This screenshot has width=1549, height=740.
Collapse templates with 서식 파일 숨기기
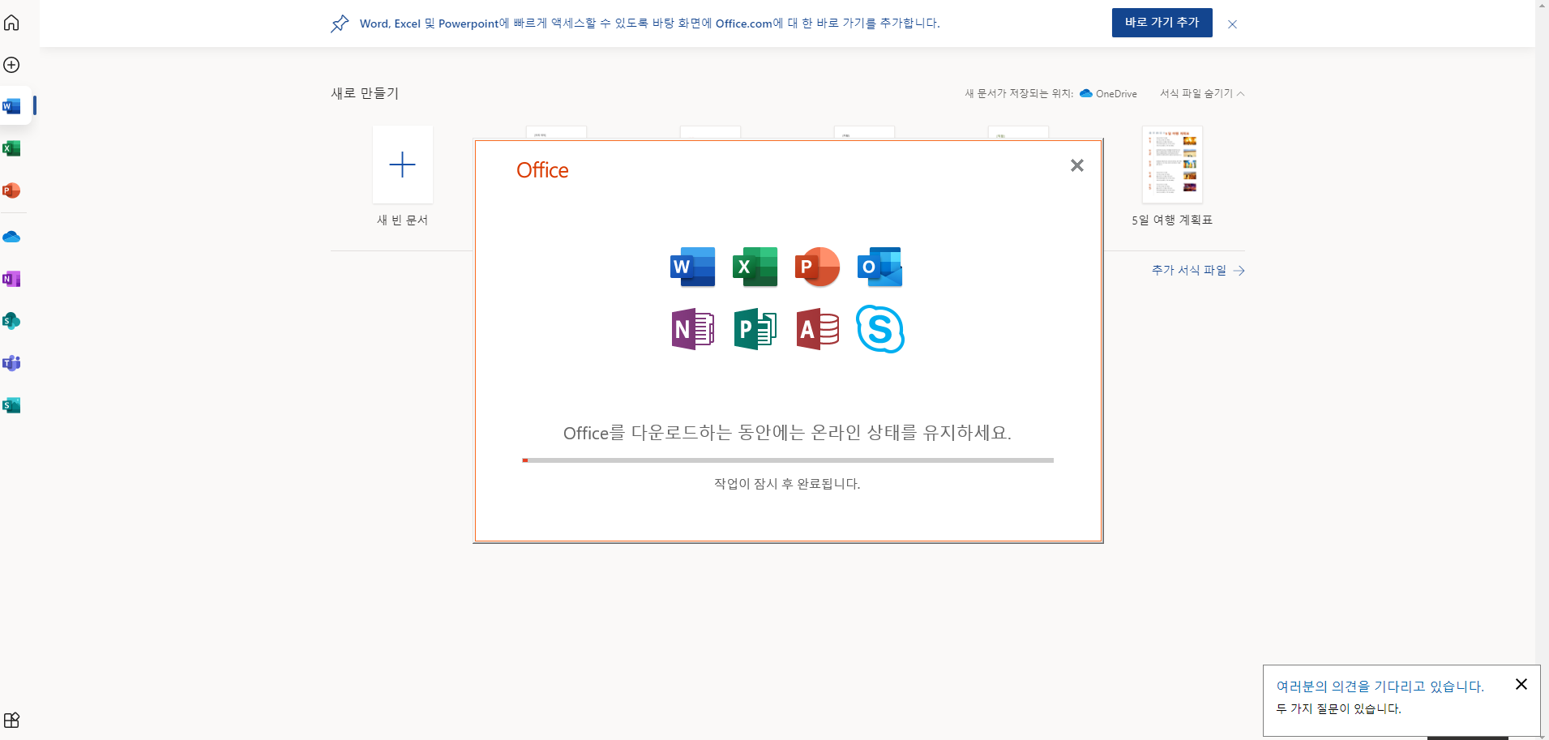pyautogui.click(x=1201, y=93)
